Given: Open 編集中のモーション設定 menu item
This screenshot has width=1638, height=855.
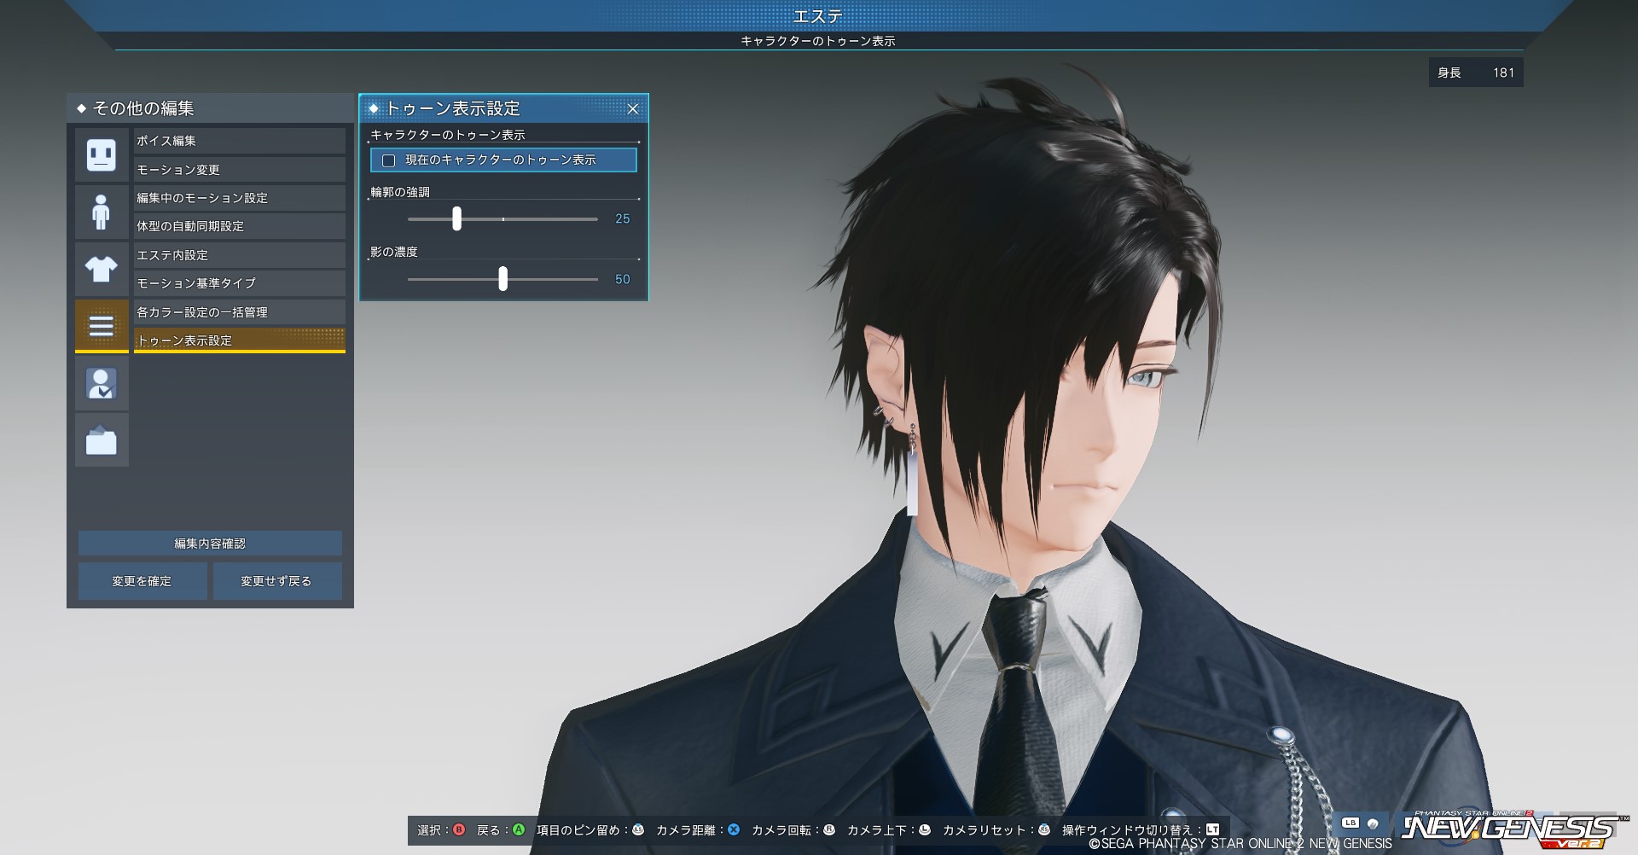Looking at the screenshot, I should pyautogui.click(x=240, y=198).
